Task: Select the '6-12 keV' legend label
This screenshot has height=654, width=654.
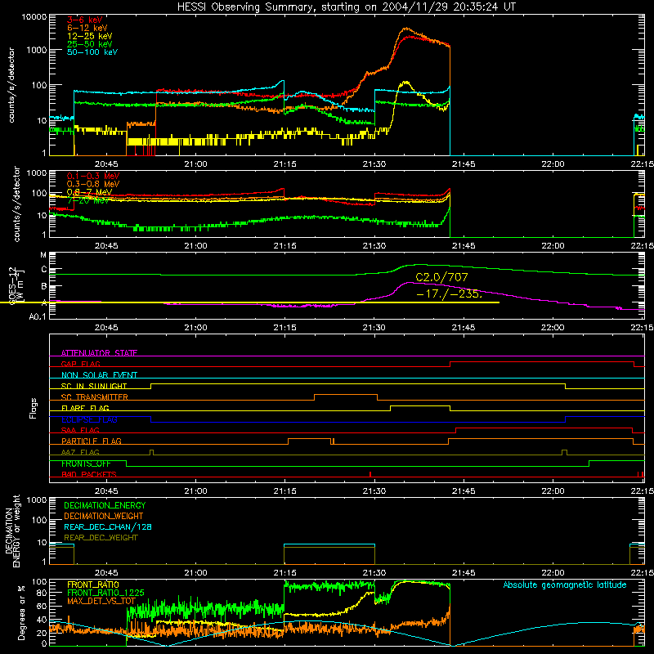Action: coord(87,28)
